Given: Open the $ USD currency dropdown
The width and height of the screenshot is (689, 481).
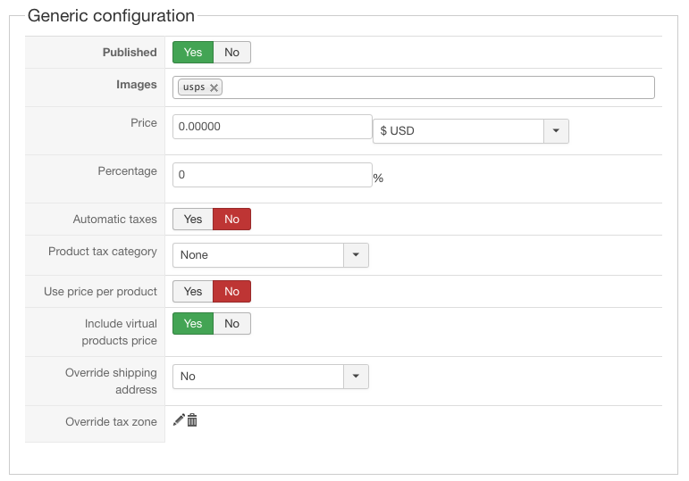Looking at the screenshot, I should [458, 131].
